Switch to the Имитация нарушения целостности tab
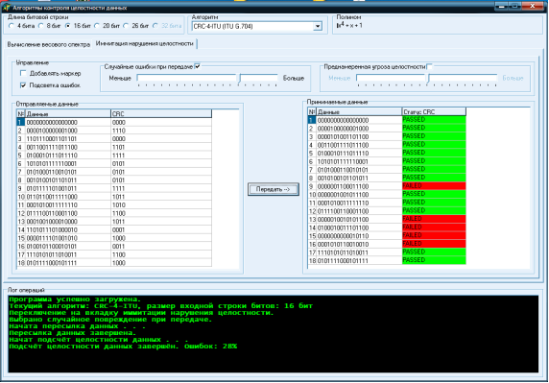Viewport: 549px width, 383px height. point(145,44)
